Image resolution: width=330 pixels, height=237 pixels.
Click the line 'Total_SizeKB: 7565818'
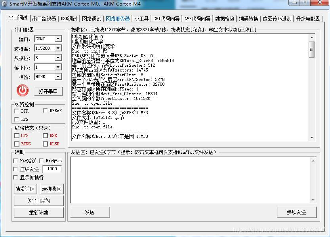(x=123, y=60)
